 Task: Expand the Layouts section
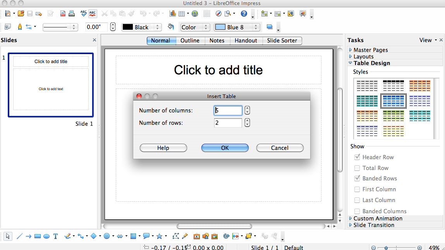tap(351, 56)
